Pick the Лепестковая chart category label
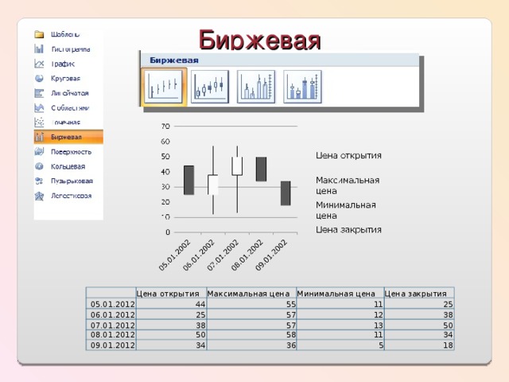The image size is (509, 382). pos(72,196)
